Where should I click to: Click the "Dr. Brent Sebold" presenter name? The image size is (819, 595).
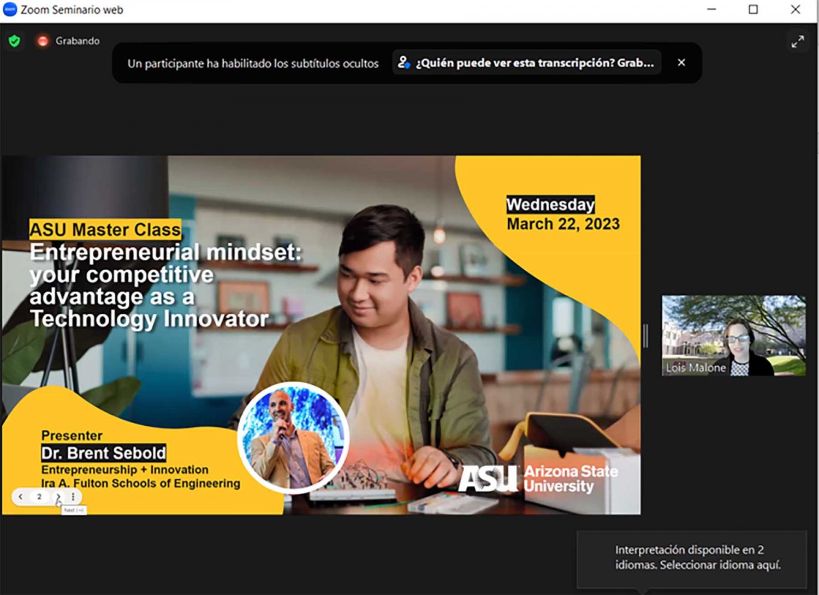tap(103, 453)
